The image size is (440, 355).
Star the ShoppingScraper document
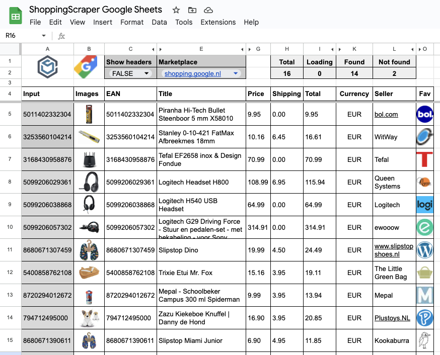[x=176, y=11]
